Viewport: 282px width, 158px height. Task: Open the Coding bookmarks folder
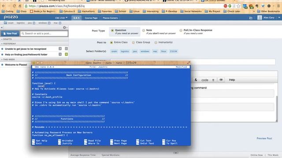(x=7, y=11)
